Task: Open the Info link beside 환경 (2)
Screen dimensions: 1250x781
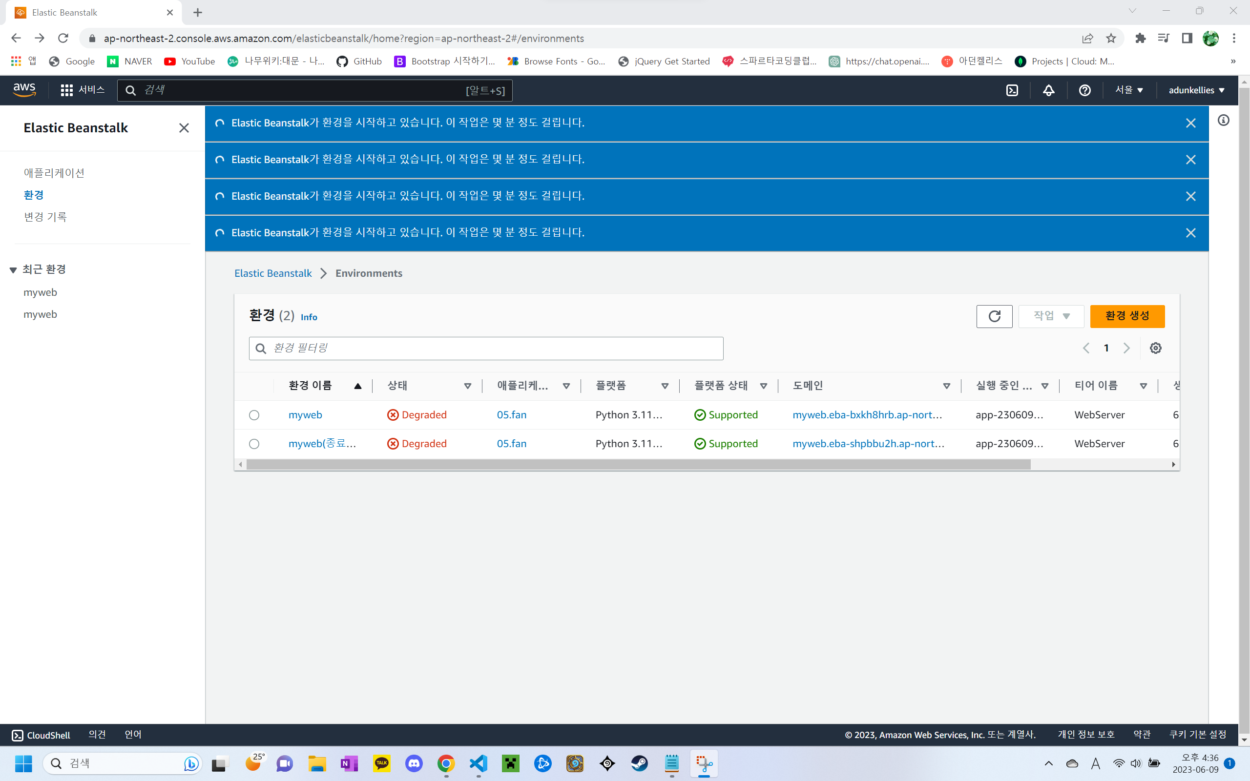Action: pyautogui.click(x=309, y=317)
